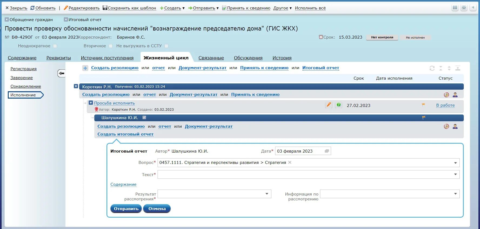The image size is (480, 229).
Task: Click plus icon beside Создать резолюцию
Action: click(x=85, y=68)
